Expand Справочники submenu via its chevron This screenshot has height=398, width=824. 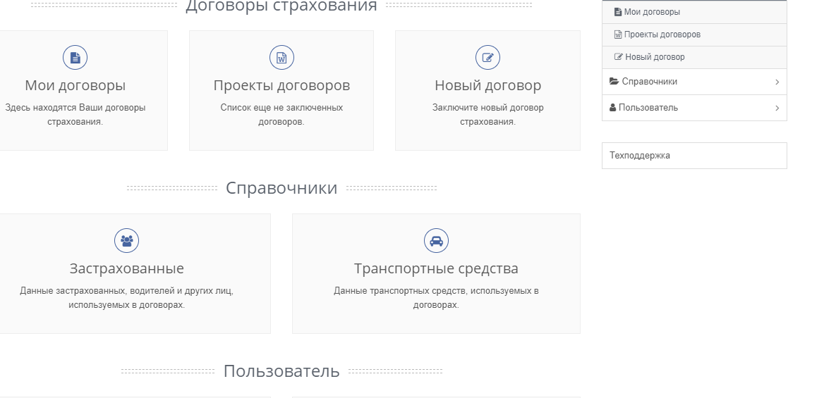click(x=777, y=82)
